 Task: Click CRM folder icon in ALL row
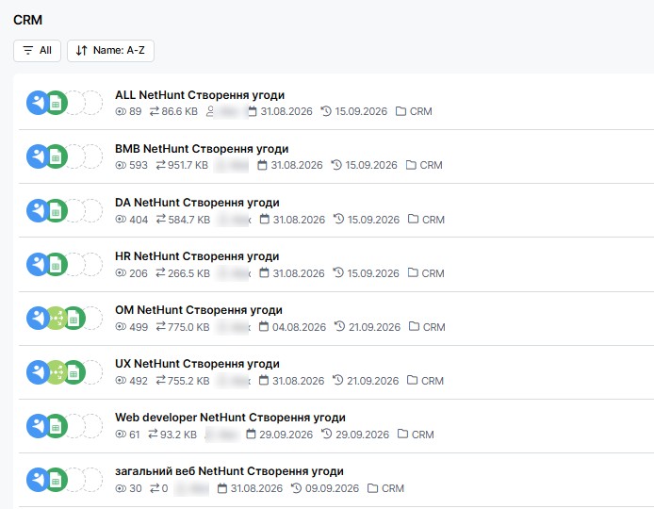click(401, 111)
